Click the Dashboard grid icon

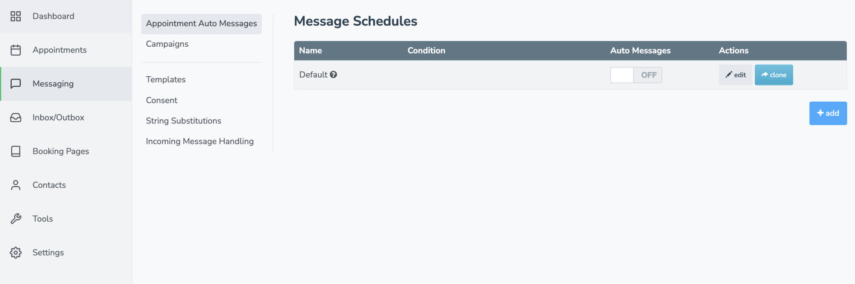tap(15, 16)
